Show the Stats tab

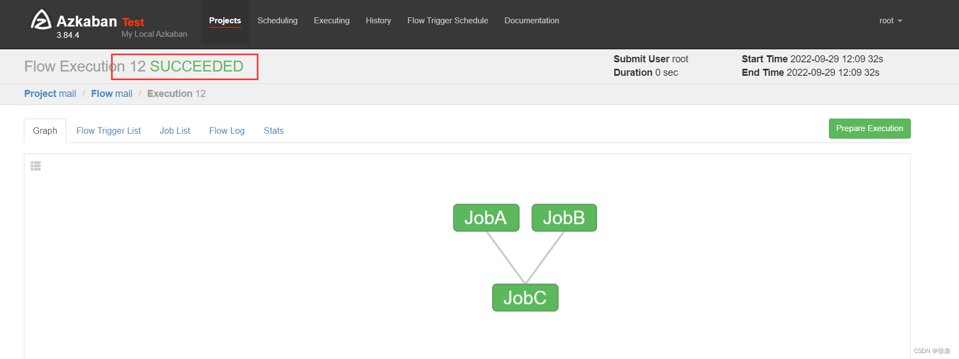(x=274, y=131)
